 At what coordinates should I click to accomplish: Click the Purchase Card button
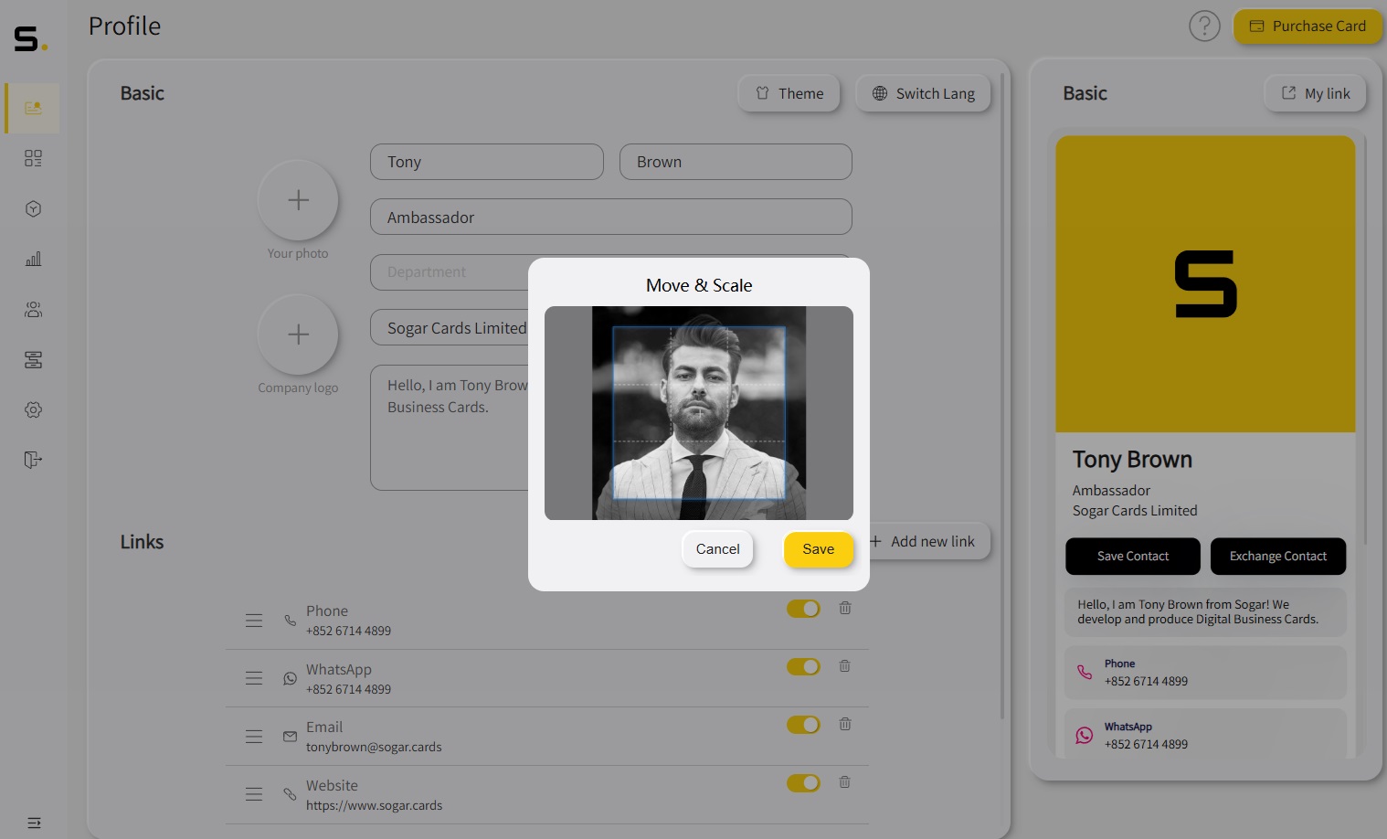[1308, 27]
